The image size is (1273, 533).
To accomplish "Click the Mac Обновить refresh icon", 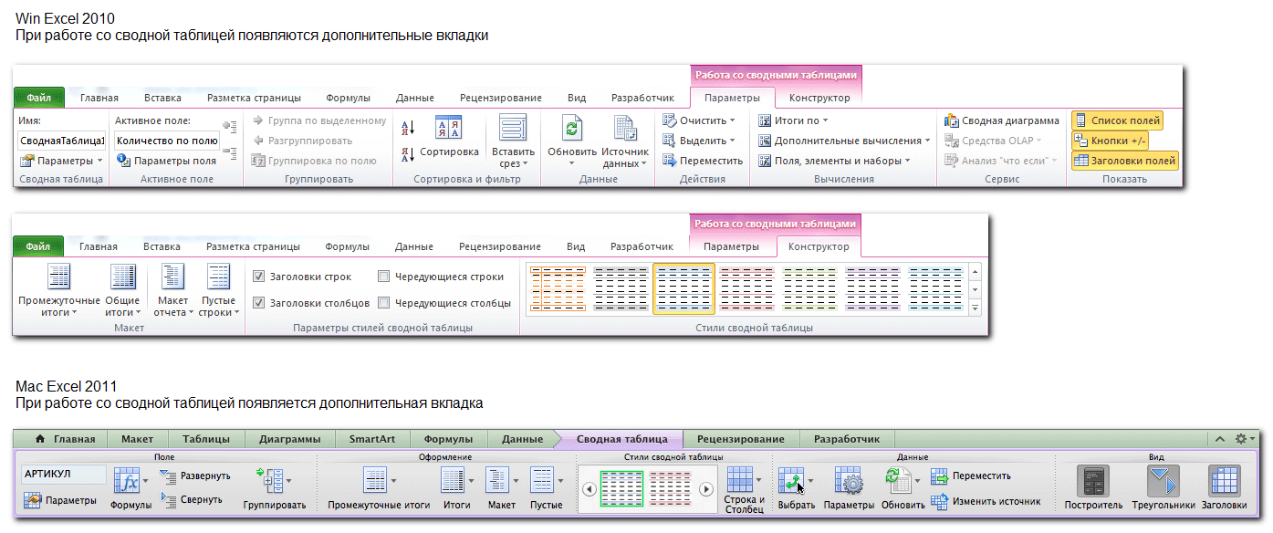I will (x=897, y=480).
